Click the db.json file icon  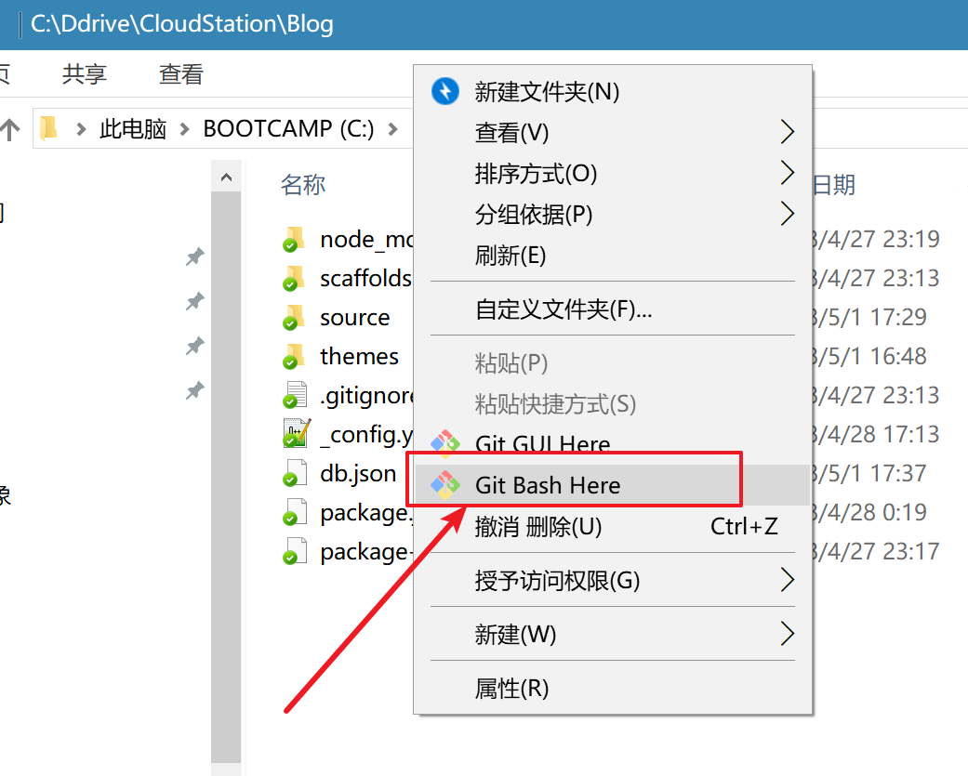[295, 473]
